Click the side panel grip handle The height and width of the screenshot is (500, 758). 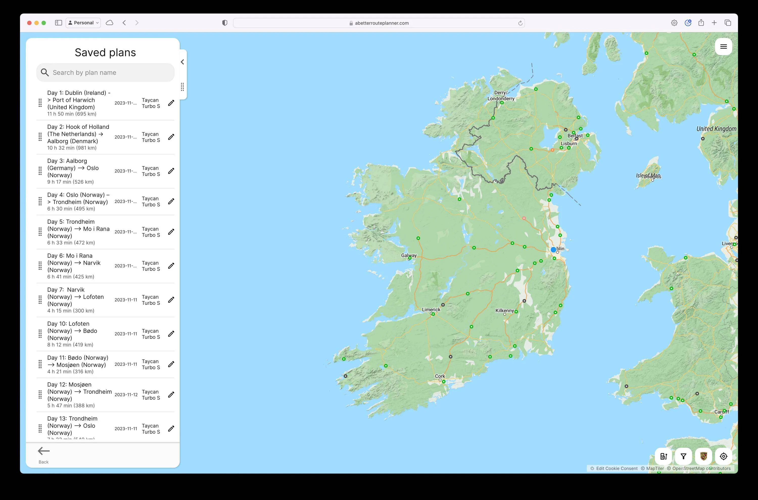(x=182, y=87)
